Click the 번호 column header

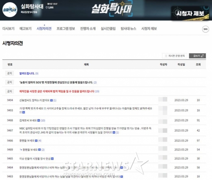[10, 64]
